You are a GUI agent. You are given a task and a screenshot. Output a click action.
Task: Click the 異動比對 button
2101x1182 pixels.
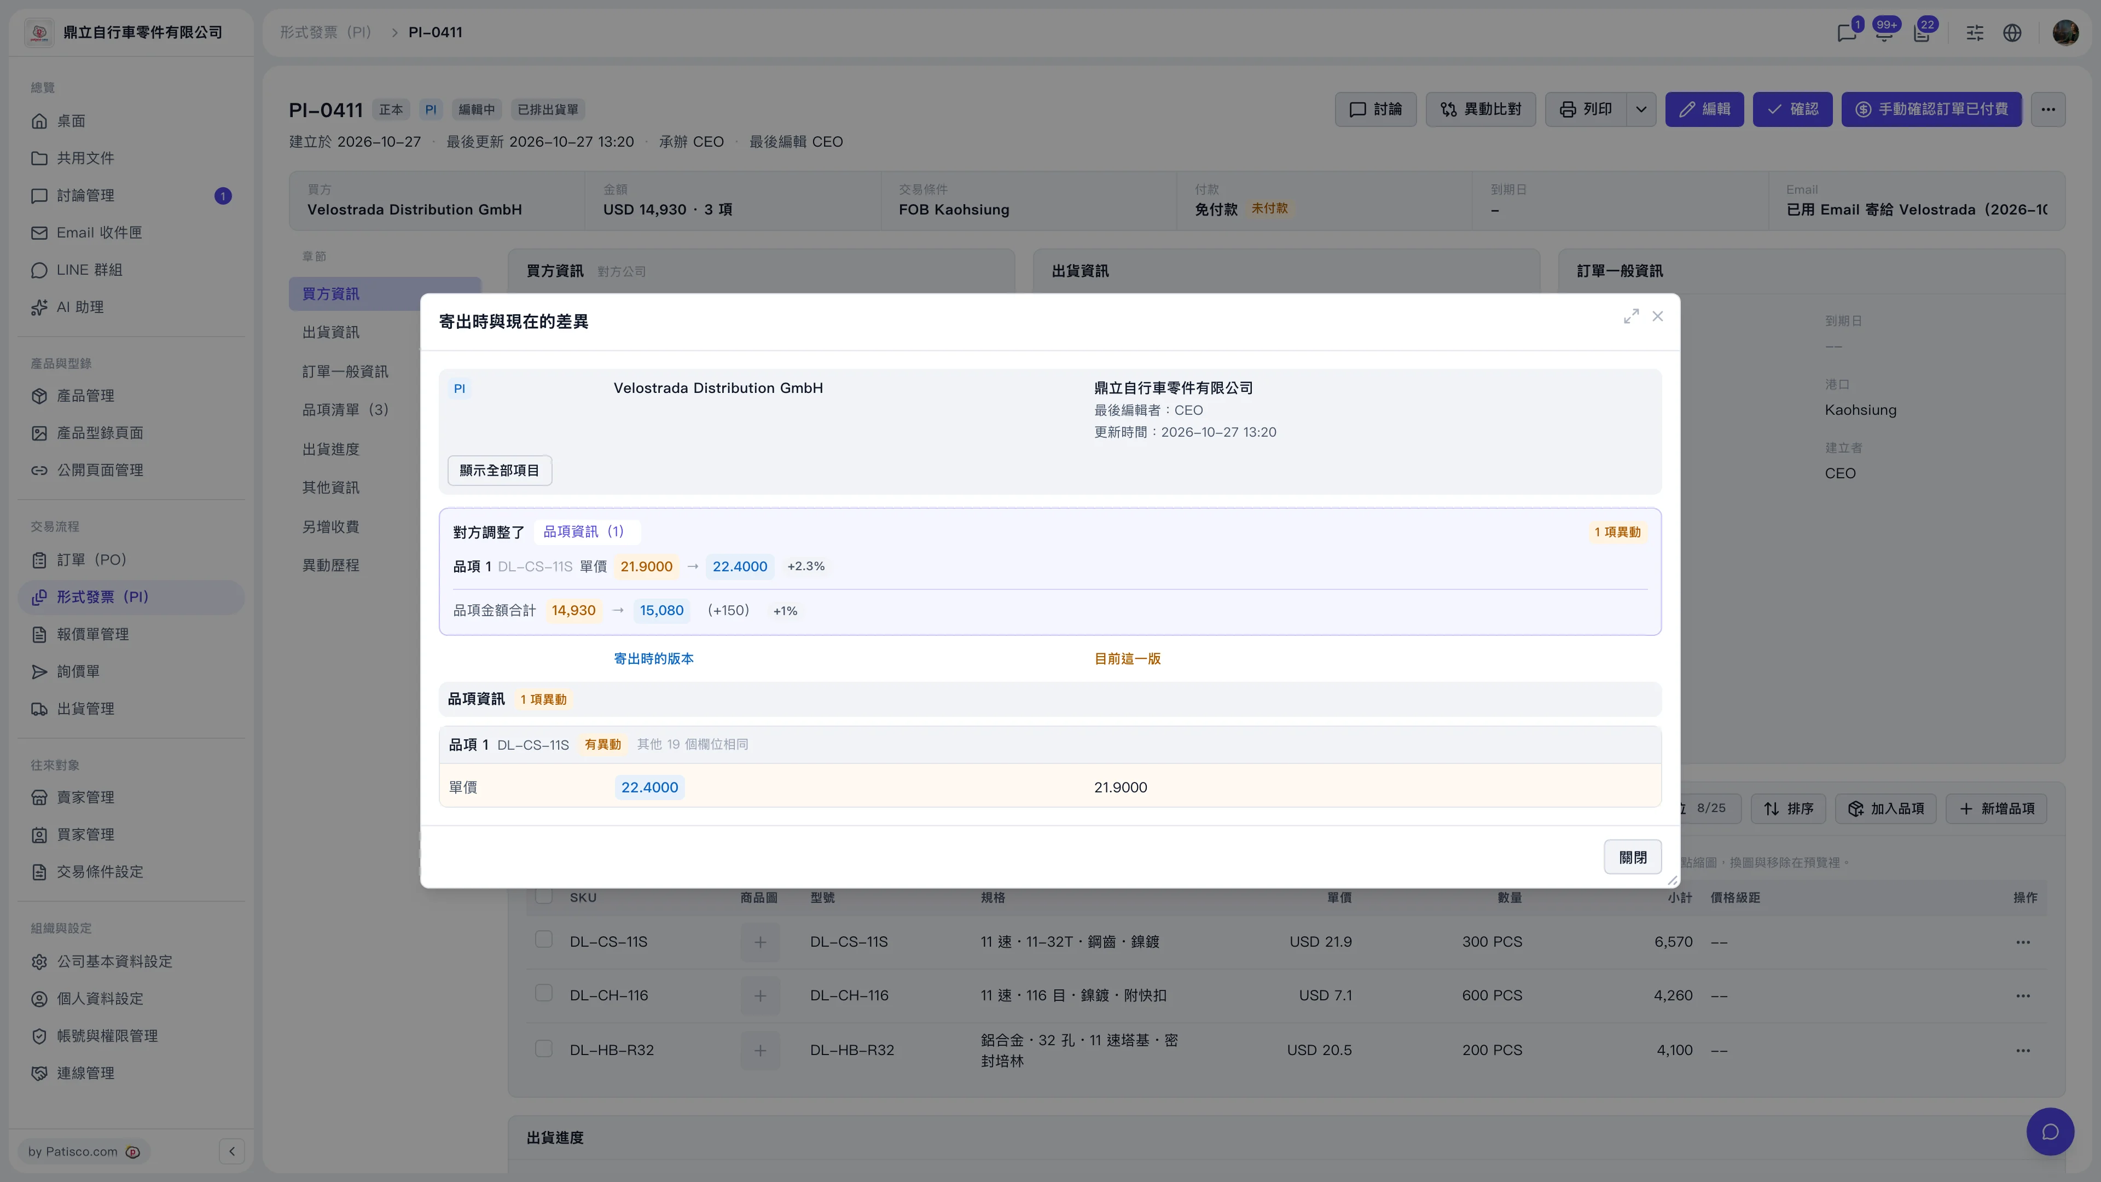pos(1481,109)
